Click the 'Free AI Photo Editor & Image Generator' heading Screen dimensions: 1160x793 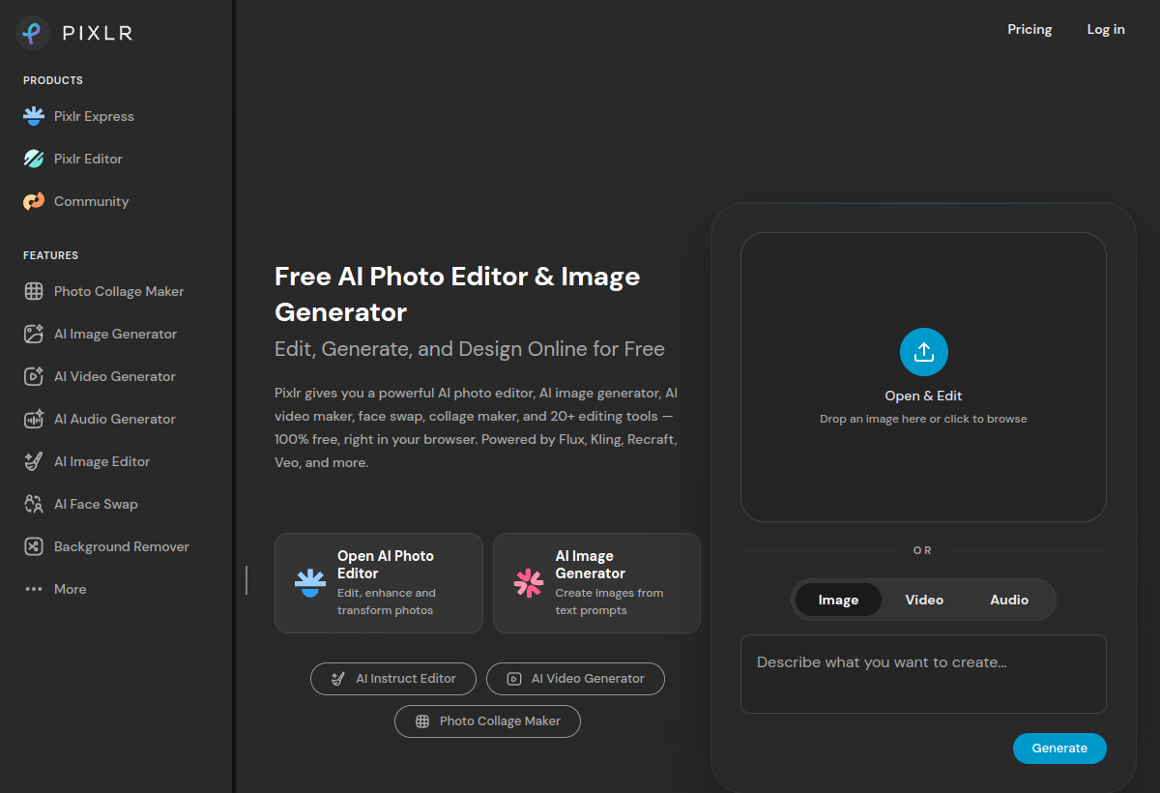coord(457,294)
